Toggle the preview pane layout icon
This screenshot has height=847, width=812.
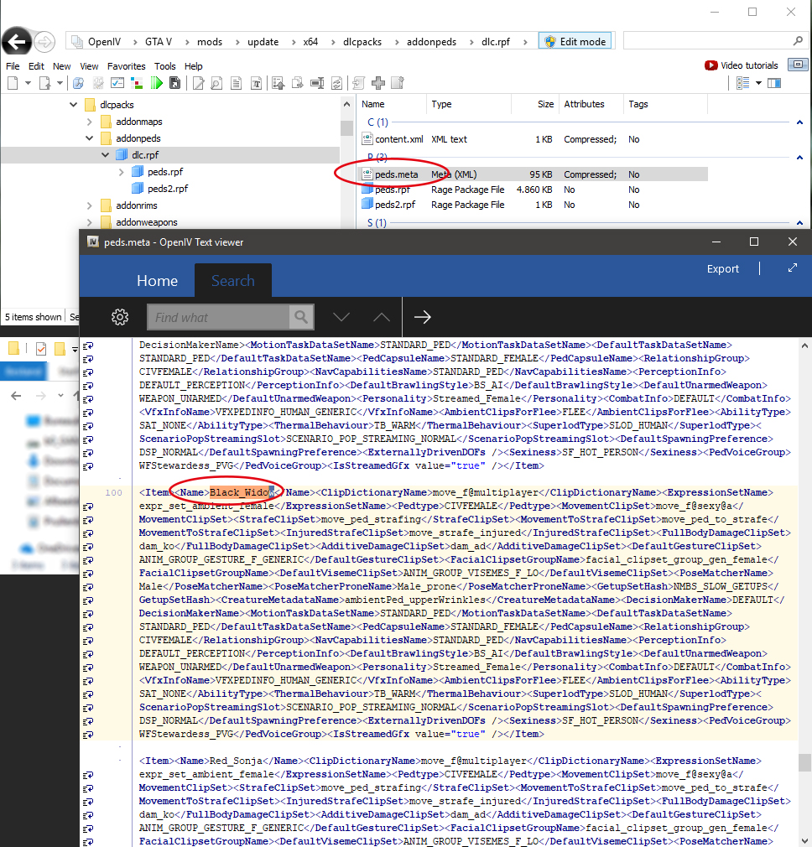774,83
